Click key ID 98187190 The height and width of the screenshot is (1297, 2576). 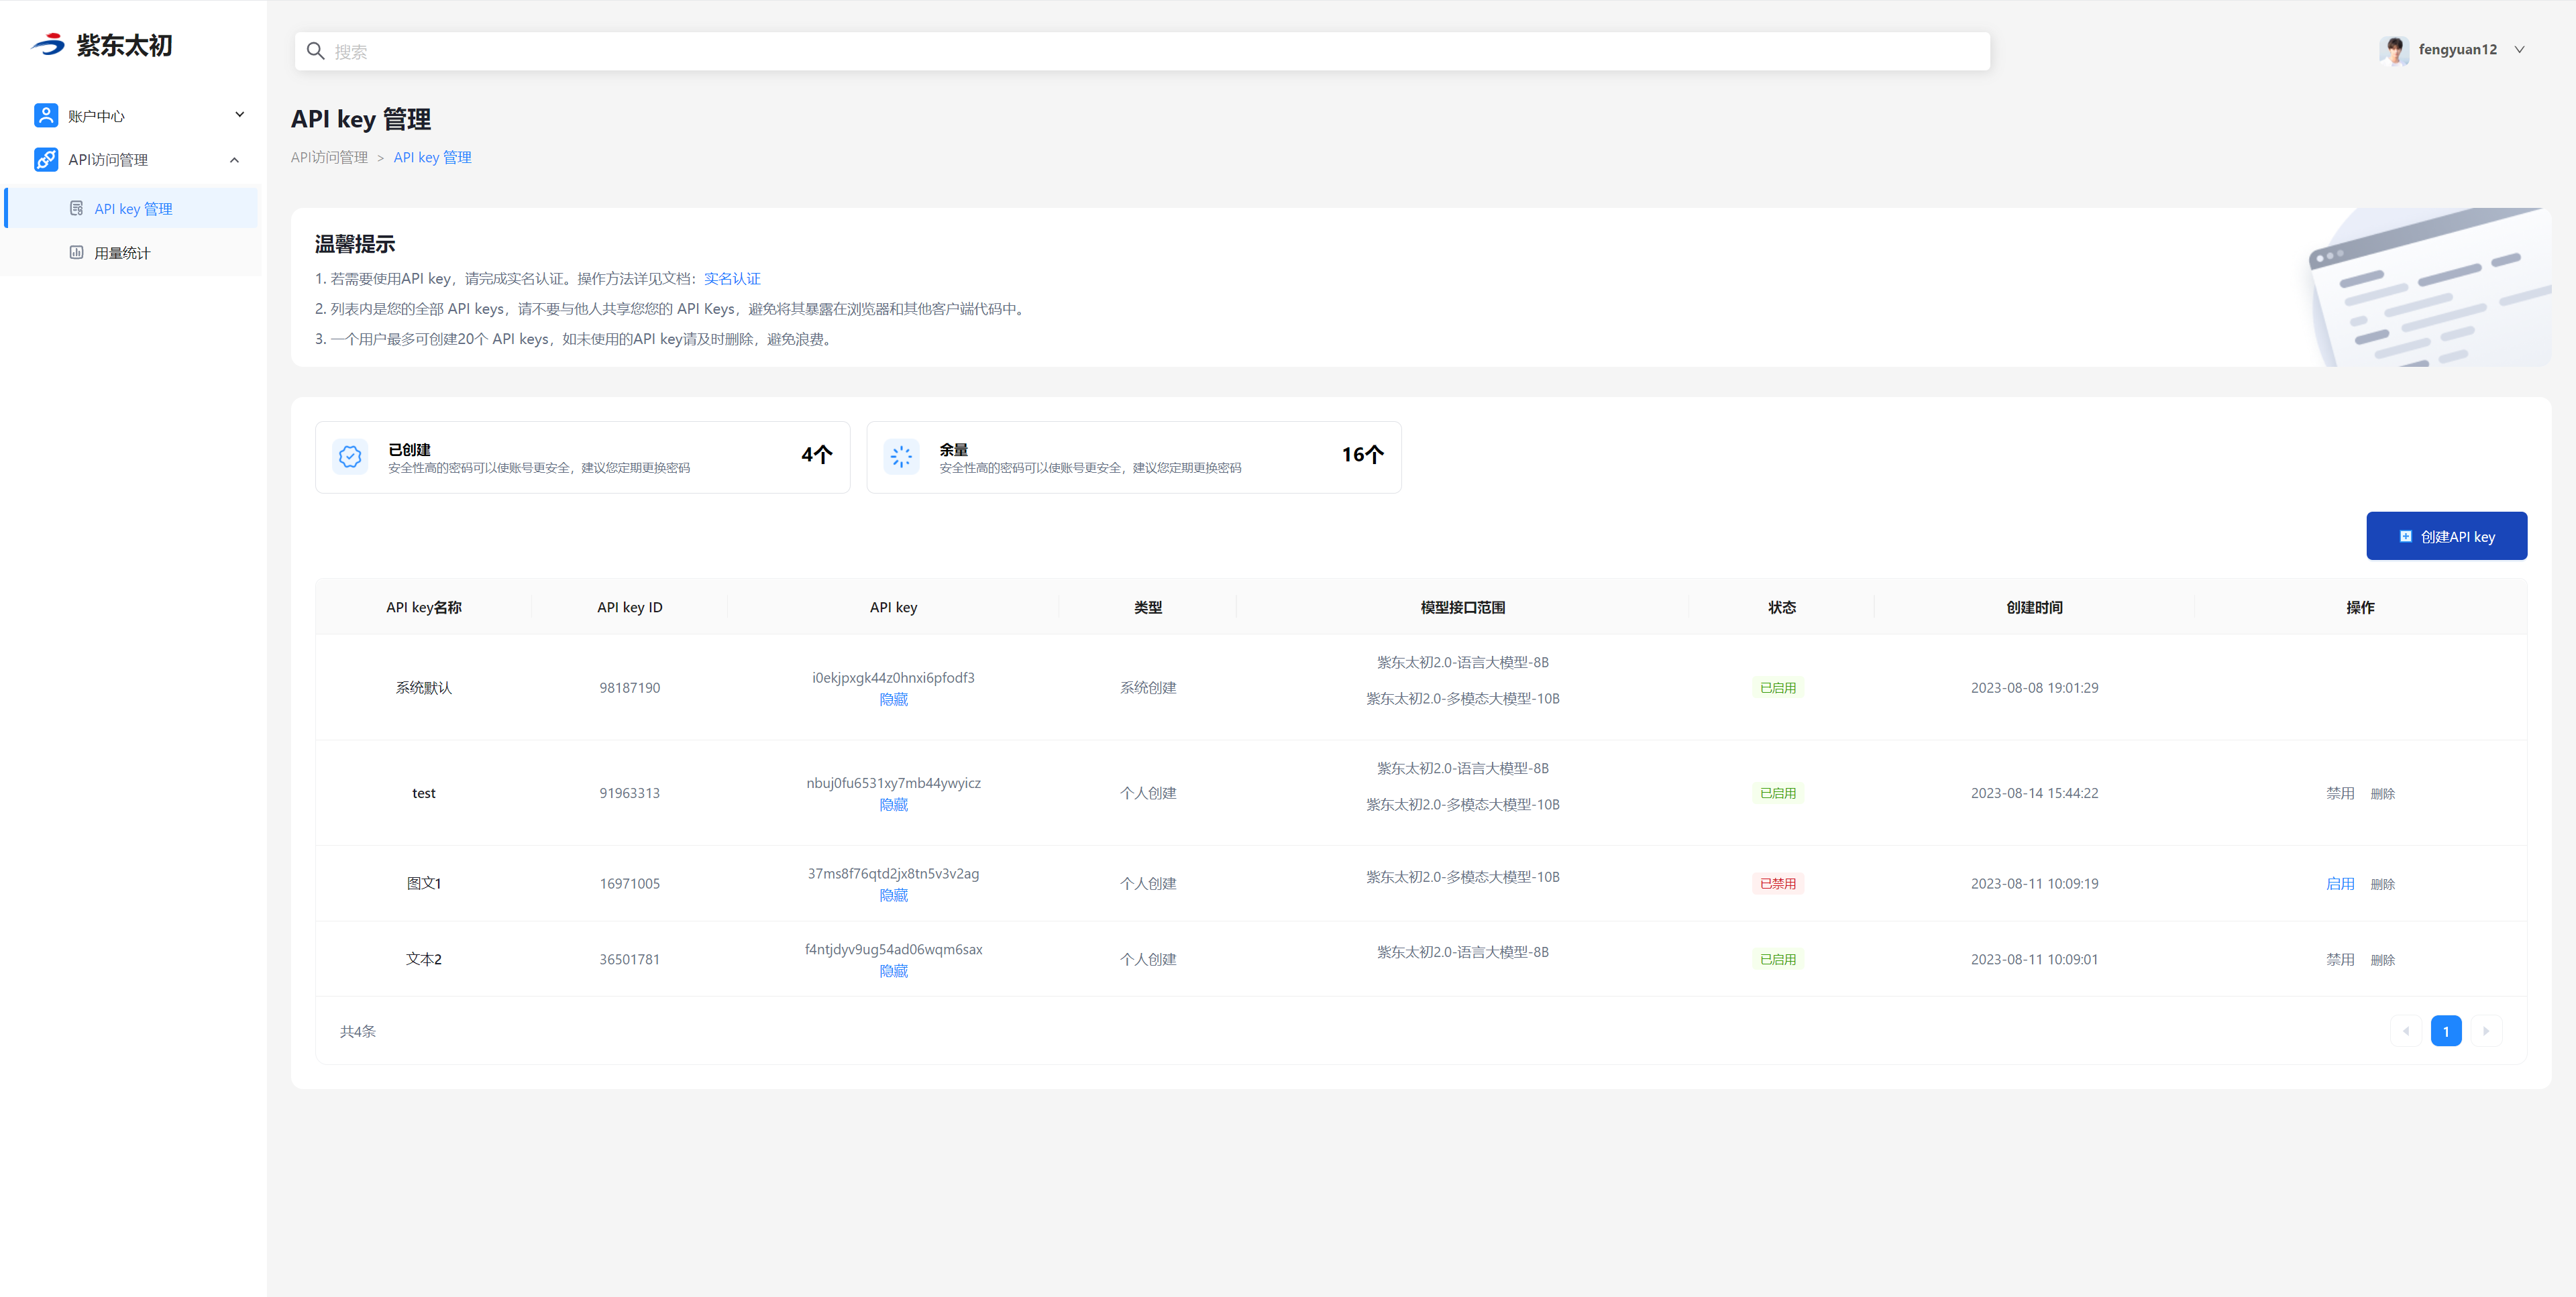tap(630, 688)
